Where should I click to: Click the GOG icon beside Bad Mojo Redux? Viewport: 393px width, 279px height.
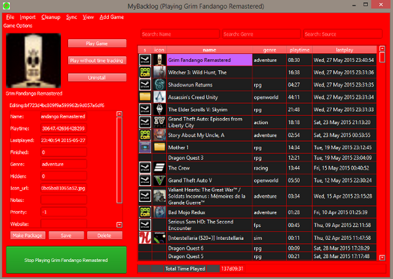point(145,212)
